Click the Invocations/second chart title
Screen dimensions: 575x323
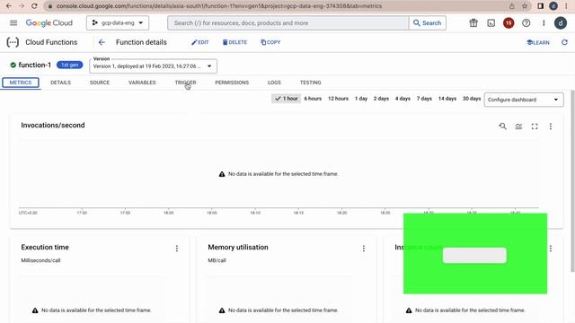tap(53, 126)
